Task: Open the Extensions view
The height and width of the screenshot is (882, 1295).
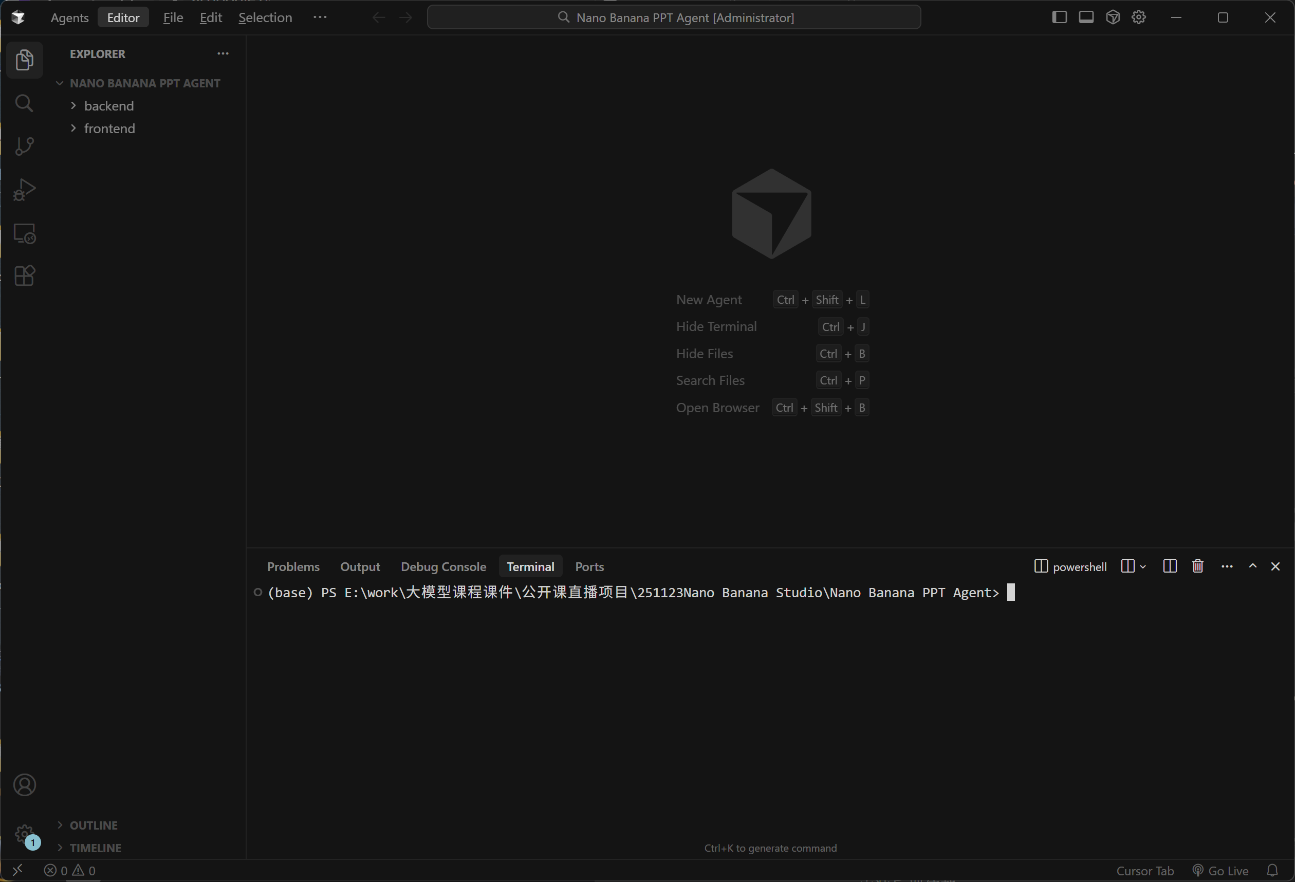Action: (24, 276)
